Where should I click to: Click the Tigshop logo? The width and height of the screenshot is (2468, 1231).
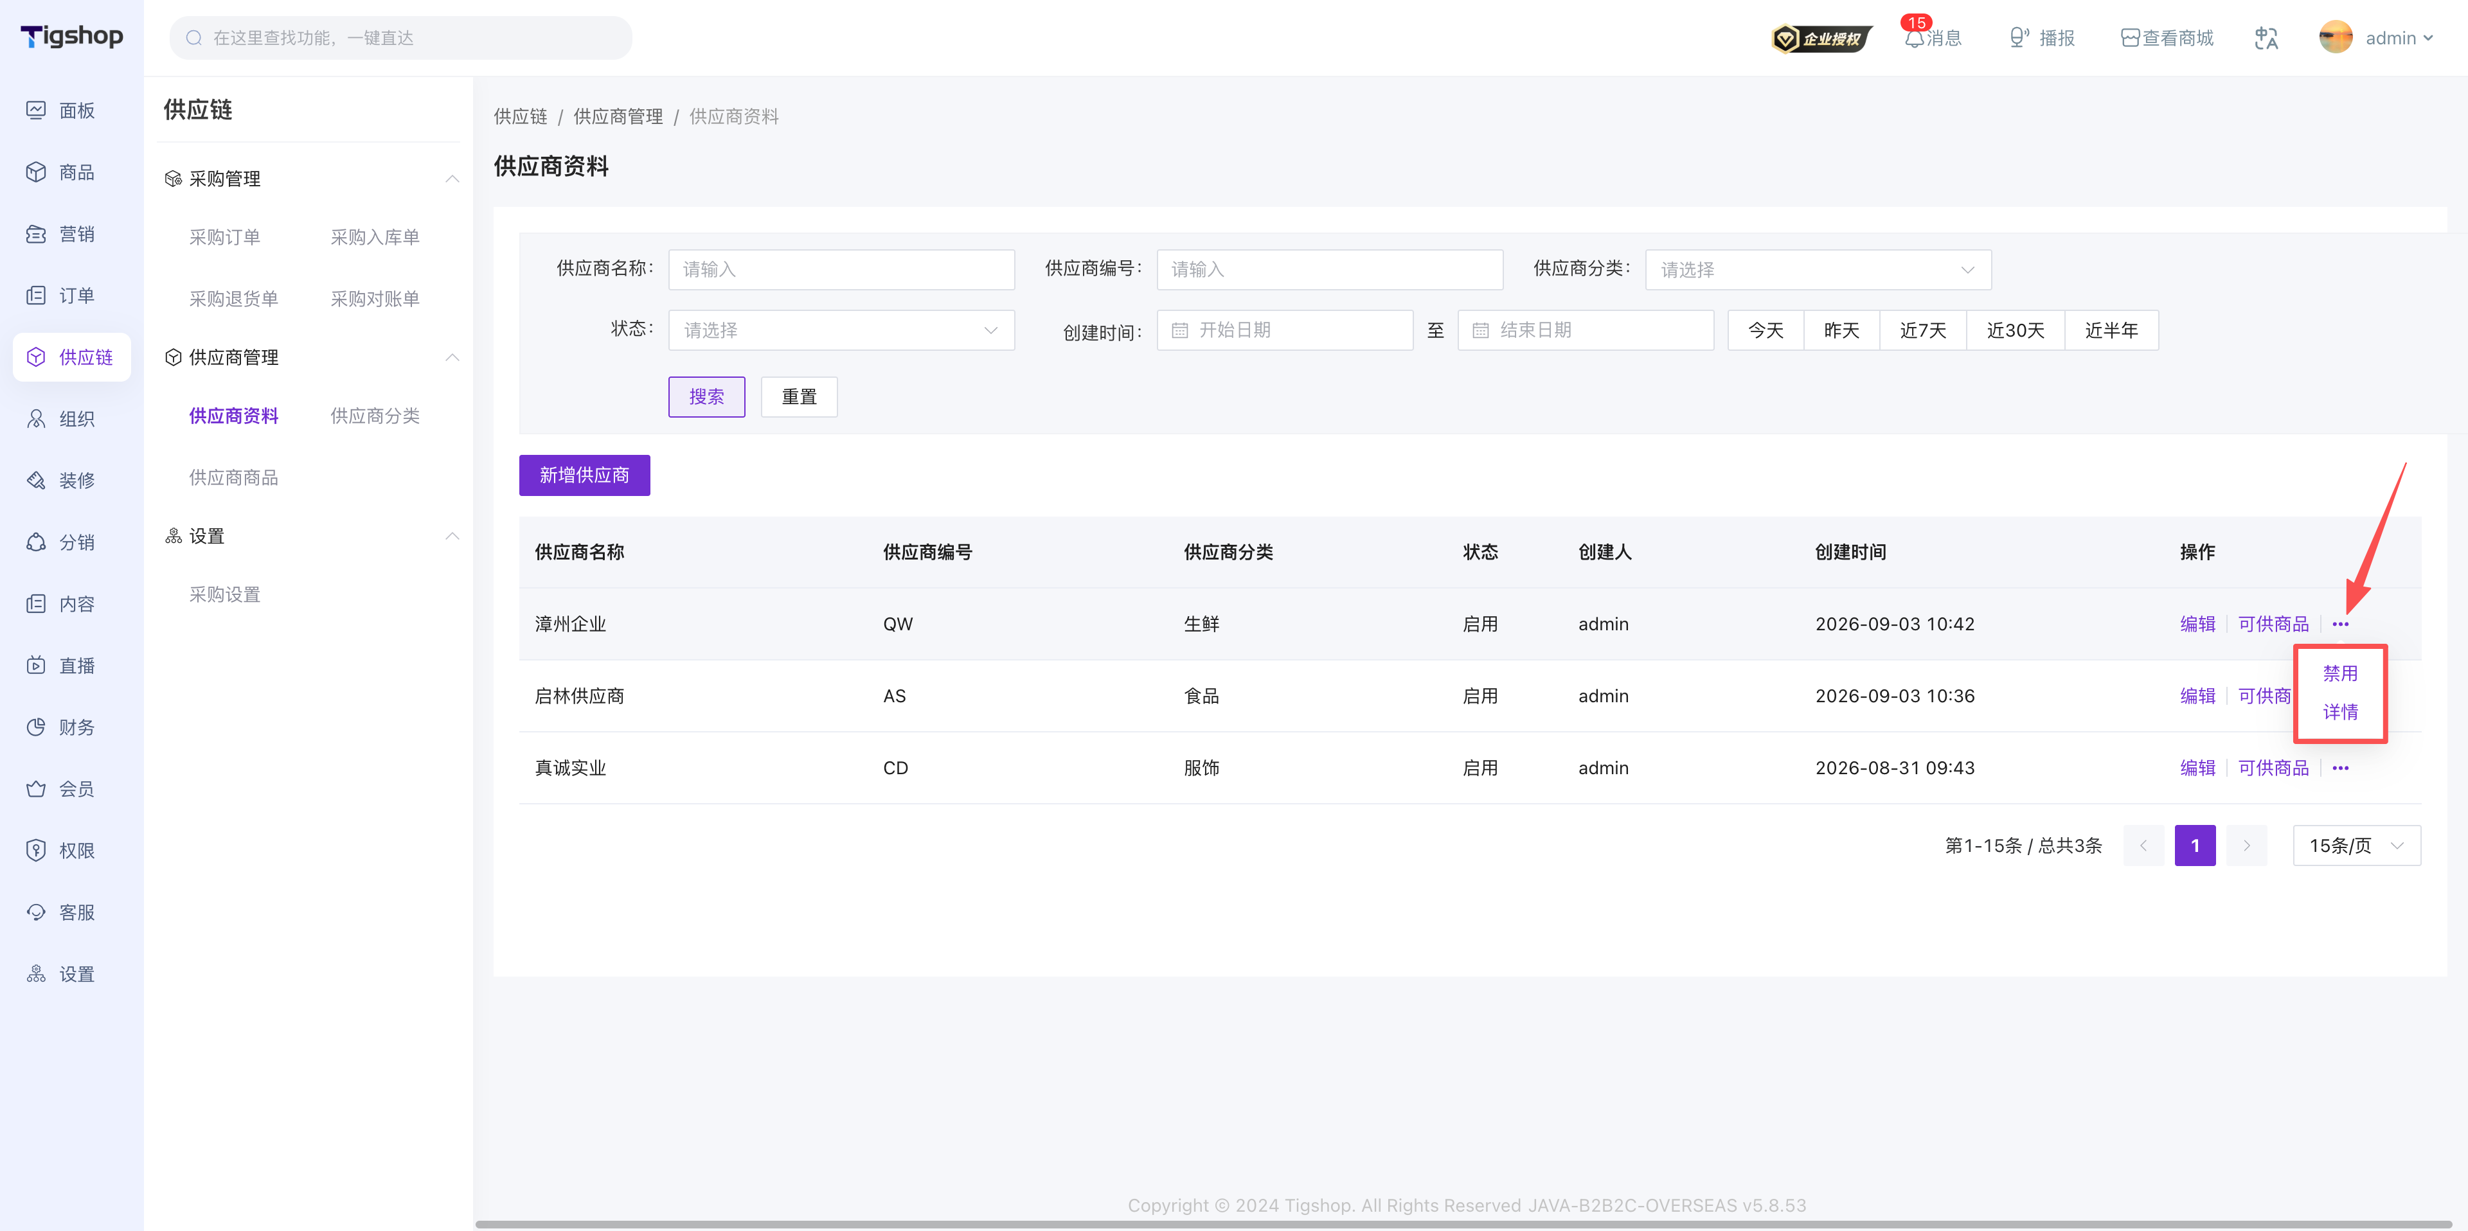(72, 37)
